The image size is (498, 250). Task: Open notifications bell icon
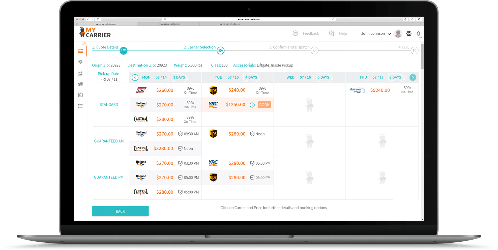coord(419,34)
